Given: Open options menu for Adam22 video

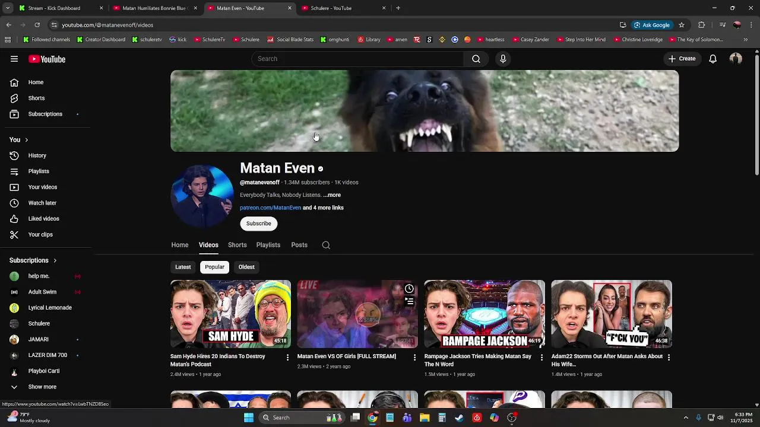Looking at the screenshot, I should click(x=669, y=357).
